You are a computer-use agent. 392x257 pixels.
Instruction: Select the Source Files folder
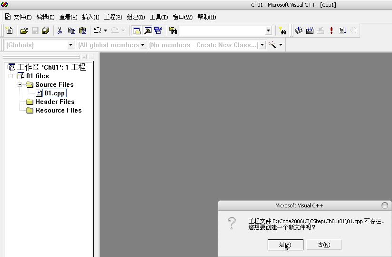[x=54, y=84]
